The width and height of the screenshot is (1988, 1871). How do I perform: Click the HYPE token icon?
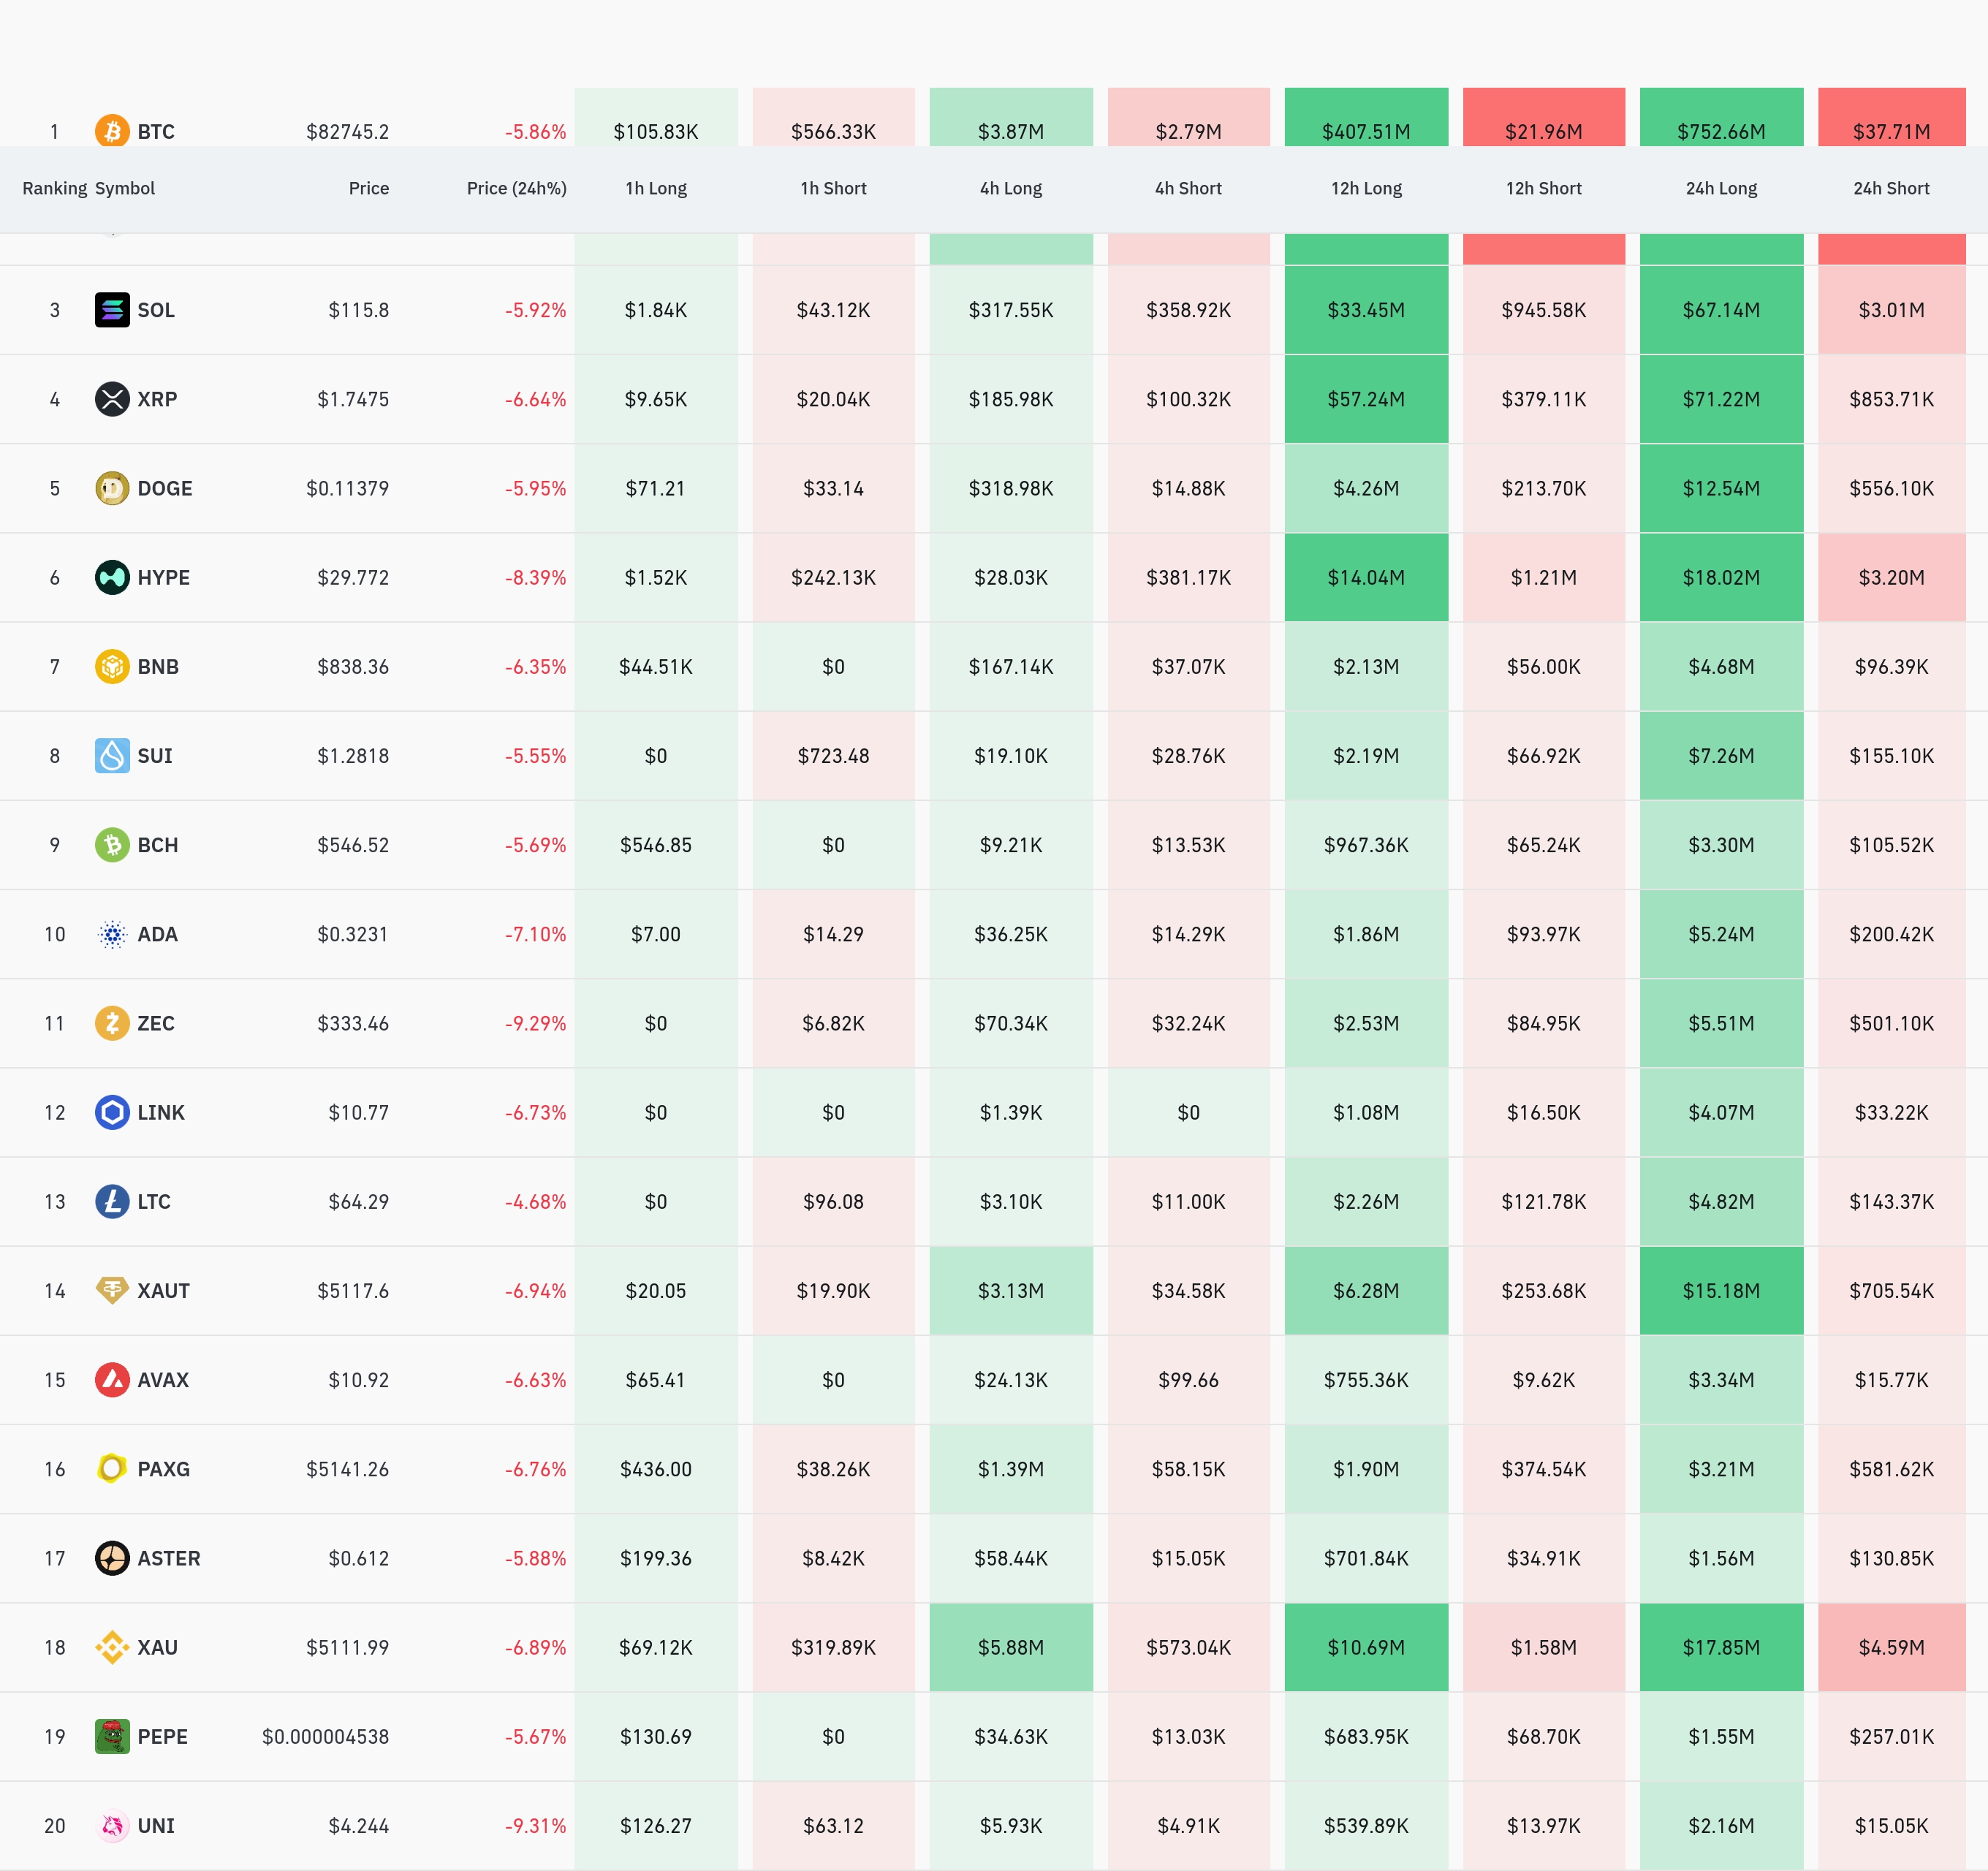[112, 577]
